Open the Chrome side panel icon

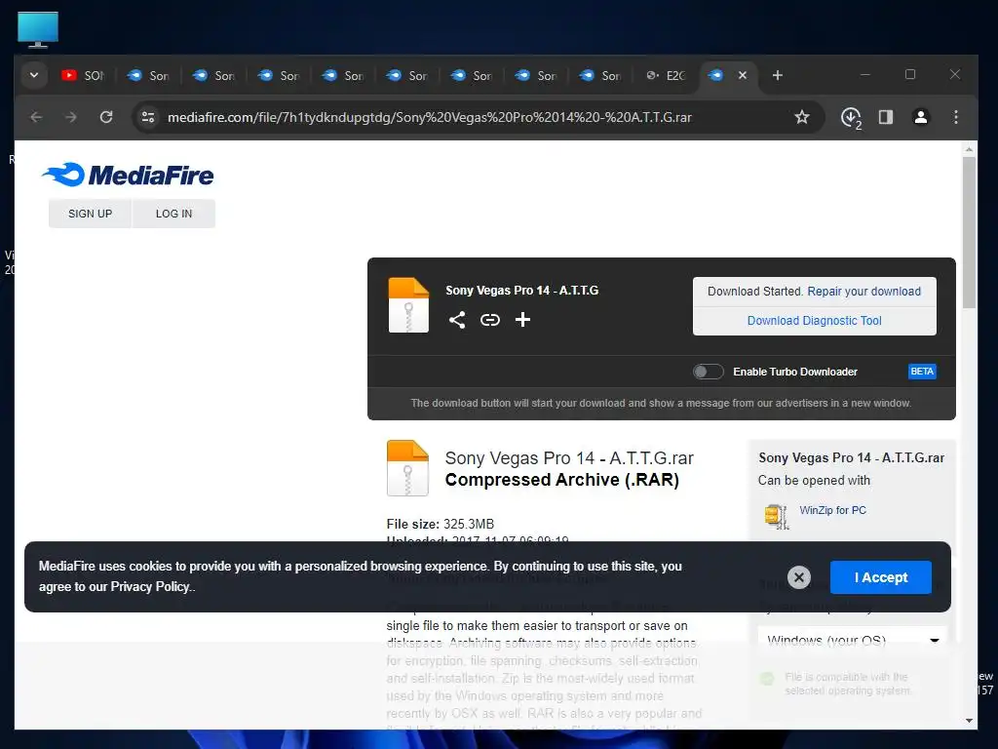tap(885, 117)
